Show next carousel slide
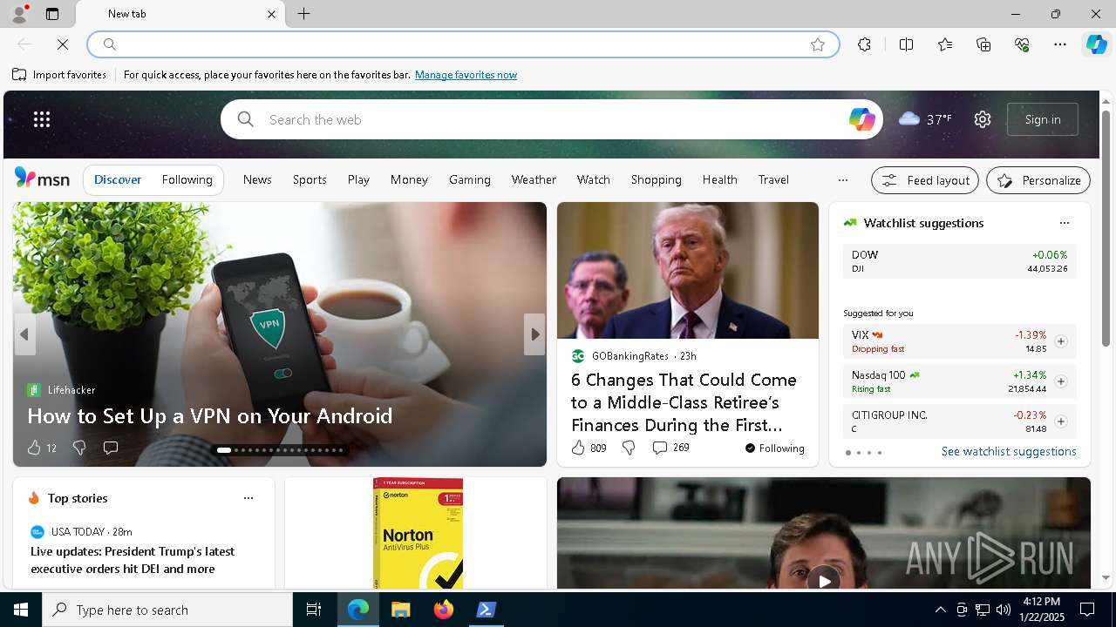The height and width of the screenshot is (627, 1116). tap(534, 334)
